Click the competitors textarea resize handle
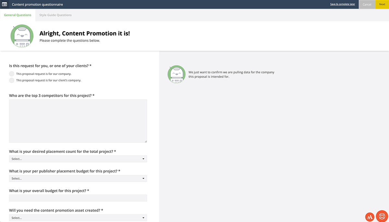Screen dimensions: 389x222 click(x=146, y=141)
